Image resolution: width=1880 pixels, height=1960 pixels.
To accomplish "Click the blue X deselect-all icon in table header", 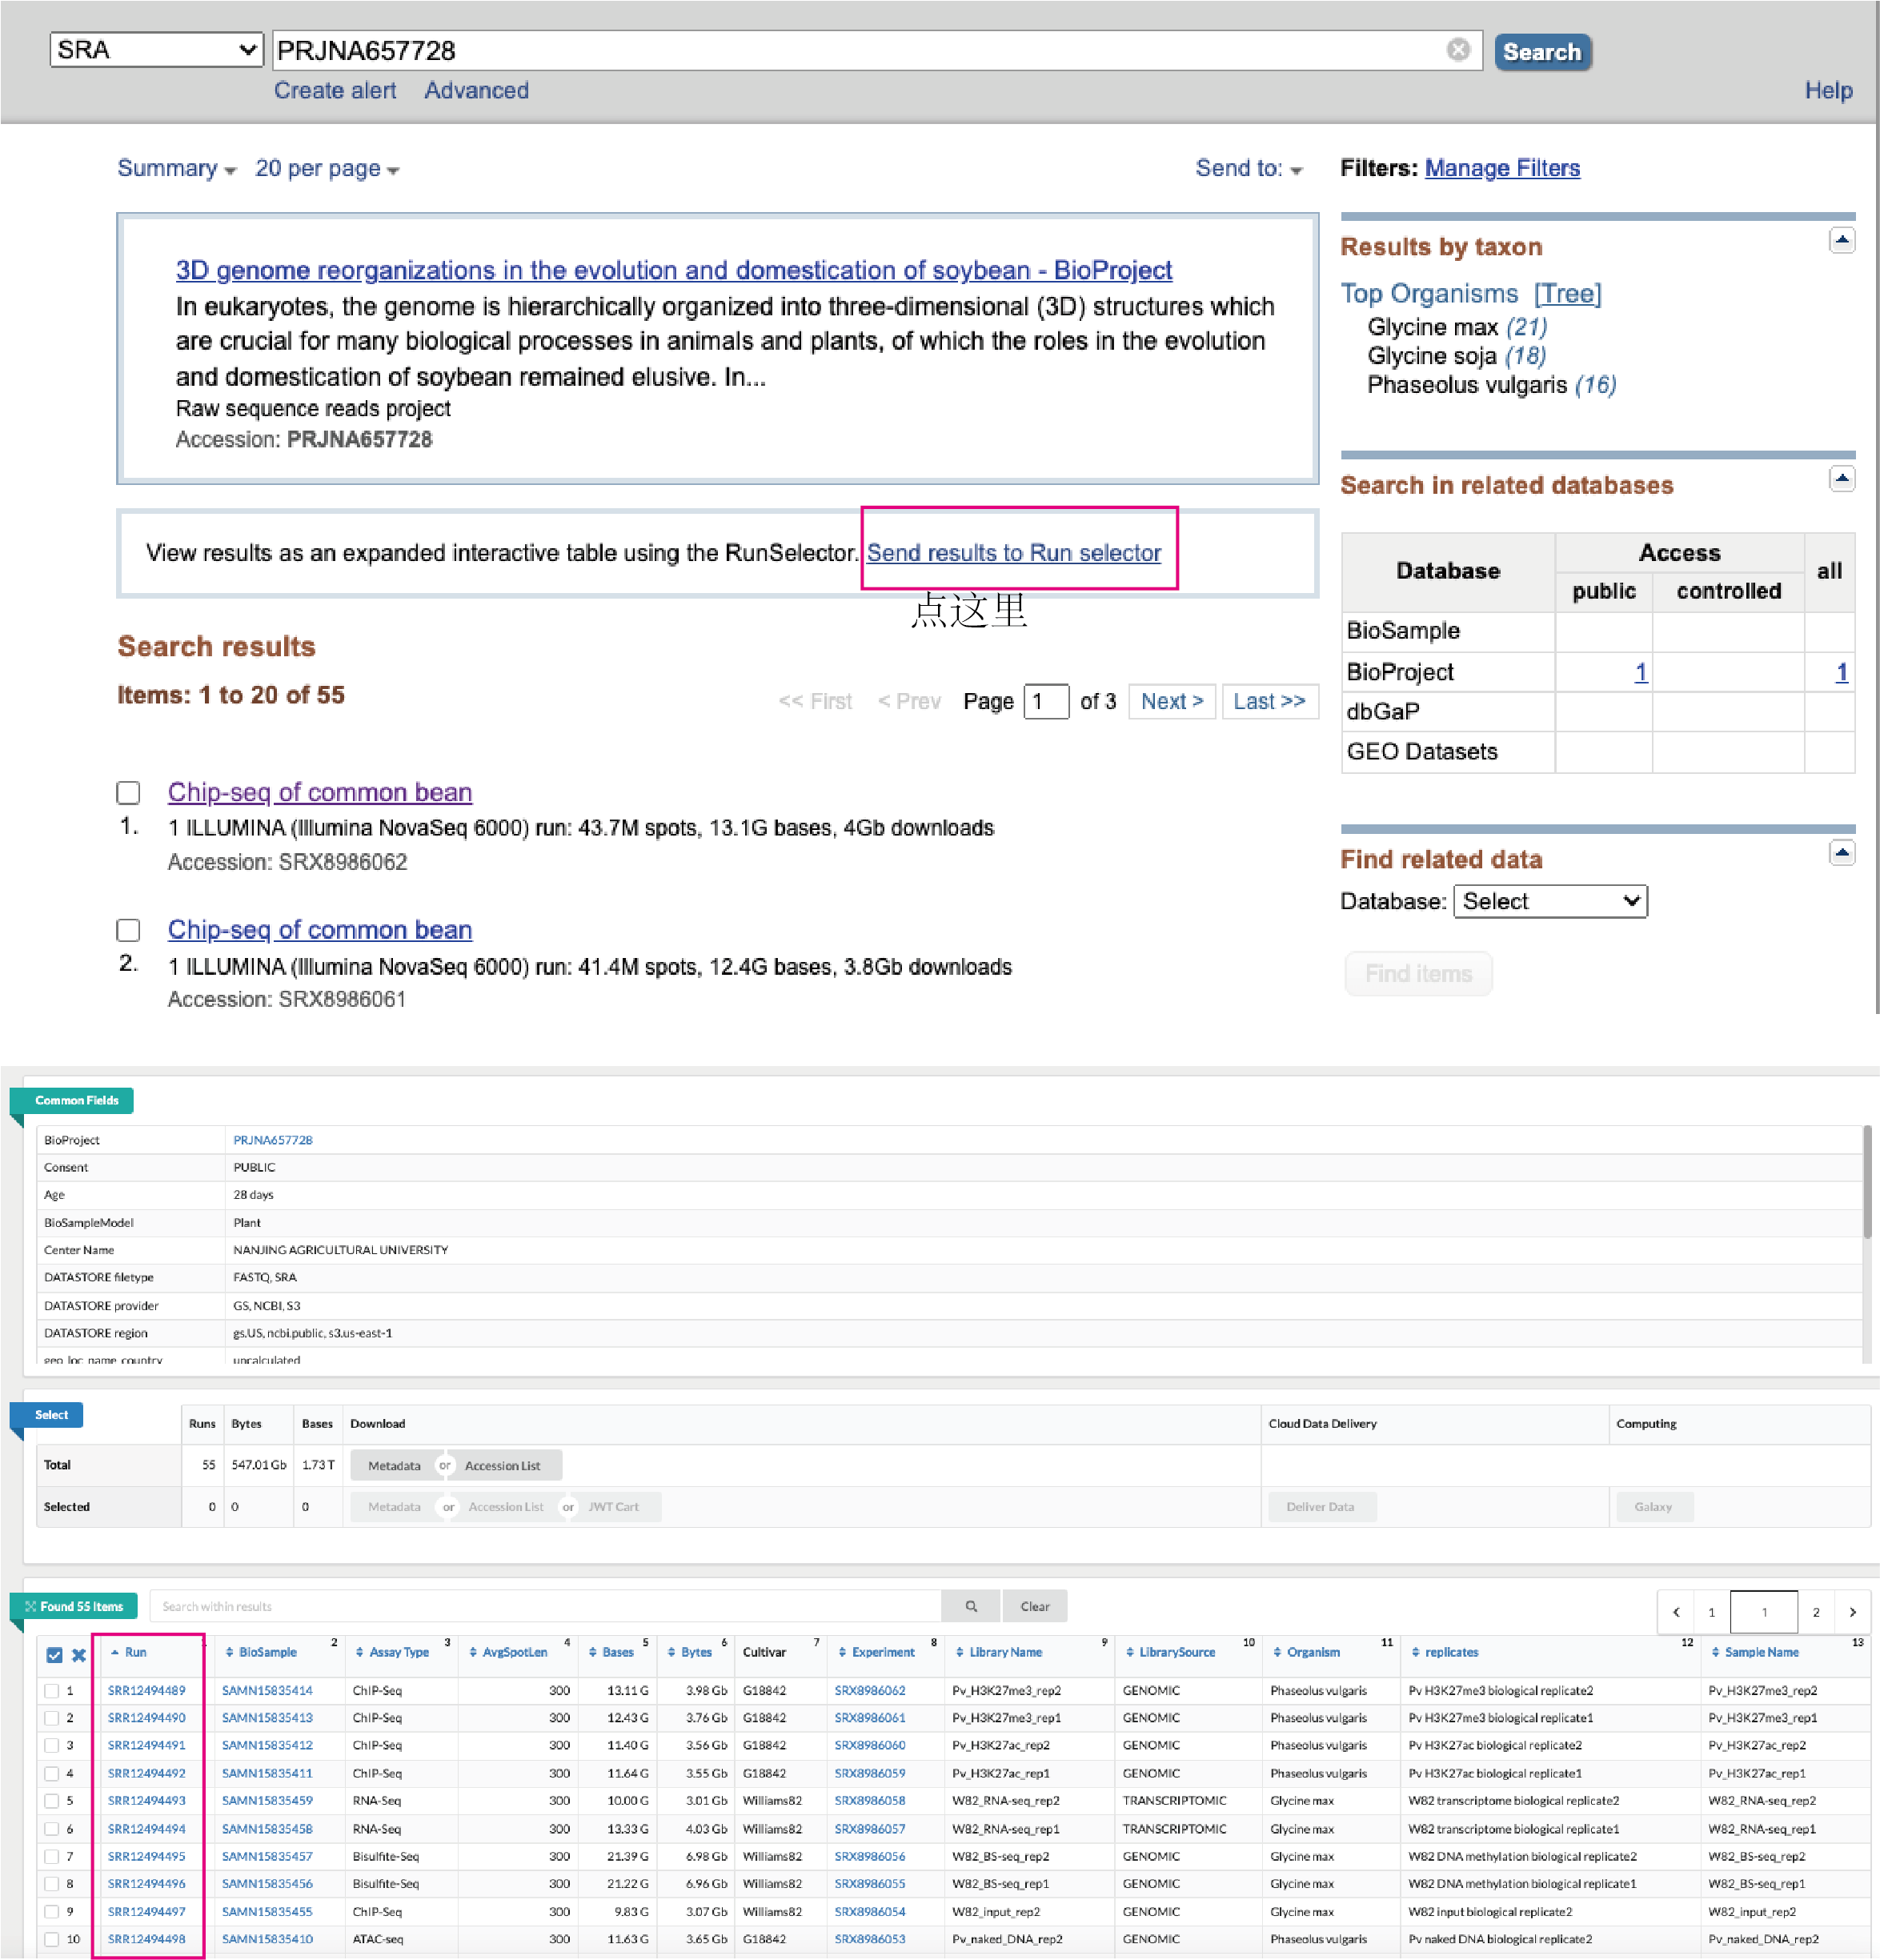I will pyautogui.click(x=79, y=1655).
